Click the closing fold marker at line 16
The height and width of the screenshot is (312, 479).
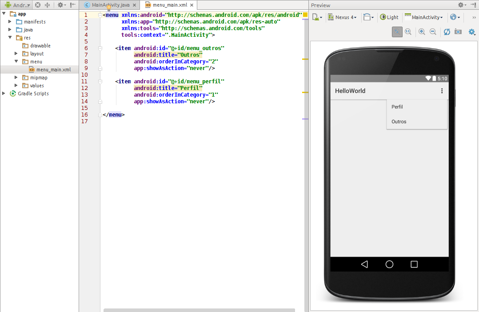click(100, 115)
